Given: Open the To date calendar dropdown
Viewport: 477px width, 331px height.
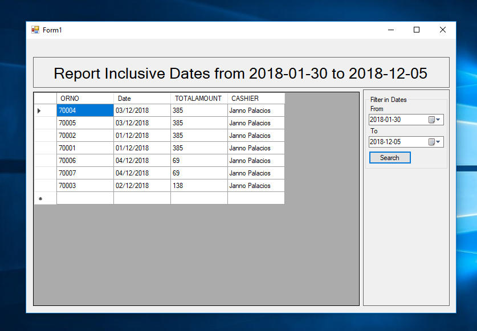Looking at the screenshot, I should point(435,142).
